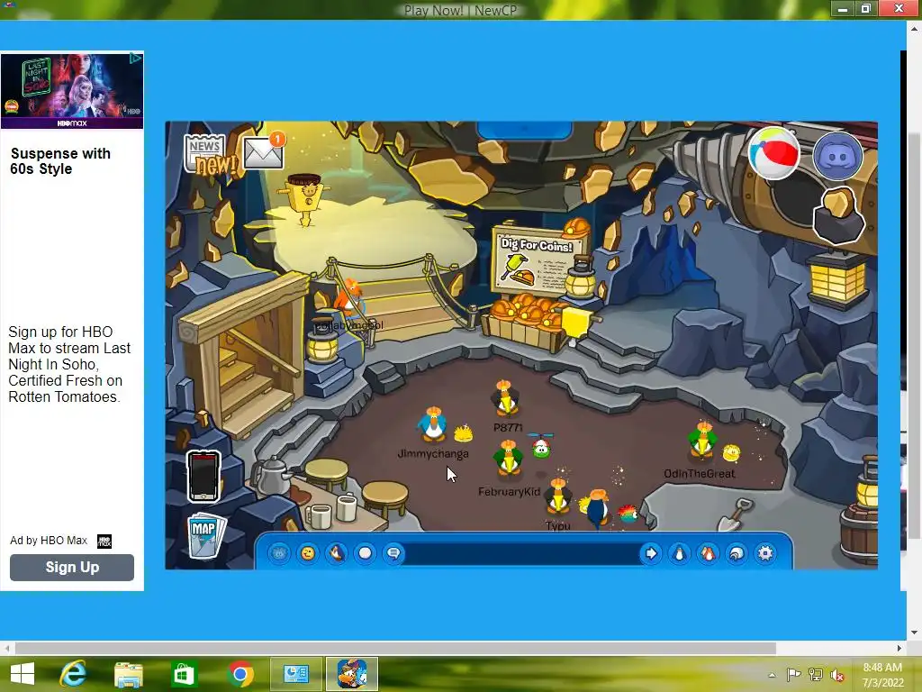Click the FebruaryKid penguin
922x692 pixels.
click(509, 459)
